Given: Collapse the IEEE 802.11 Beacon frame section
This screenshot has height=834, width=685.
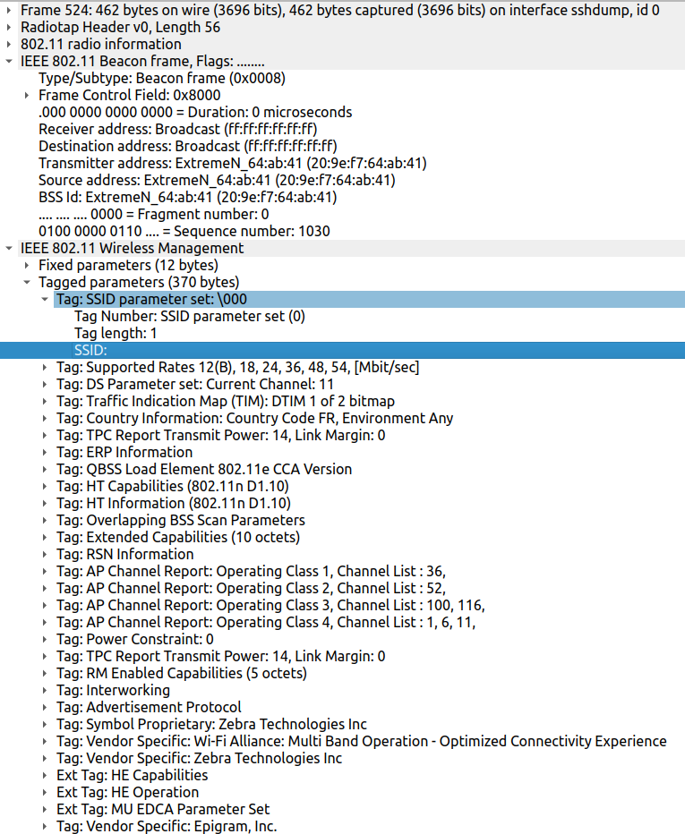Looking at the screenshot, I should point(9,61).
